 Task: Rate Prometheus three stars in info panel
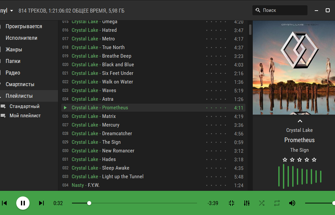pos(300,160)
